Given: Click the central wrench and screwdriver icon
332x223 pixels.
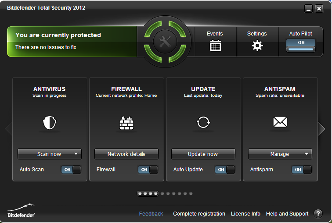Looking at the screenshot, I should tap(165, 42).
